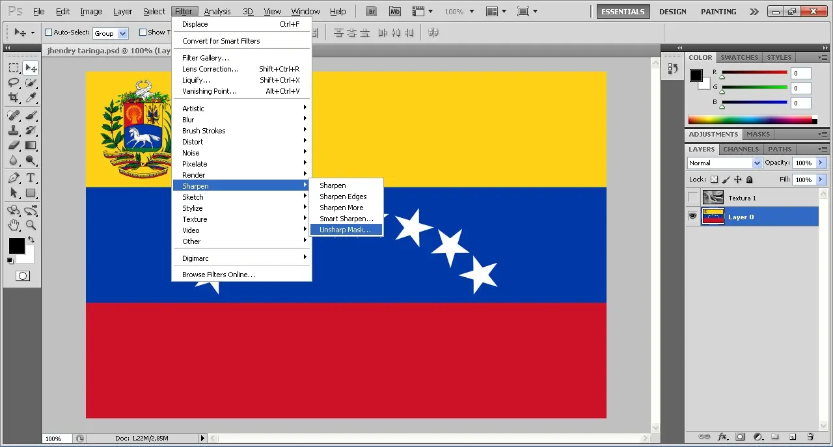Open the Fill slider arrow
This screenshot has height=447, width=833.
click(821, 180)
